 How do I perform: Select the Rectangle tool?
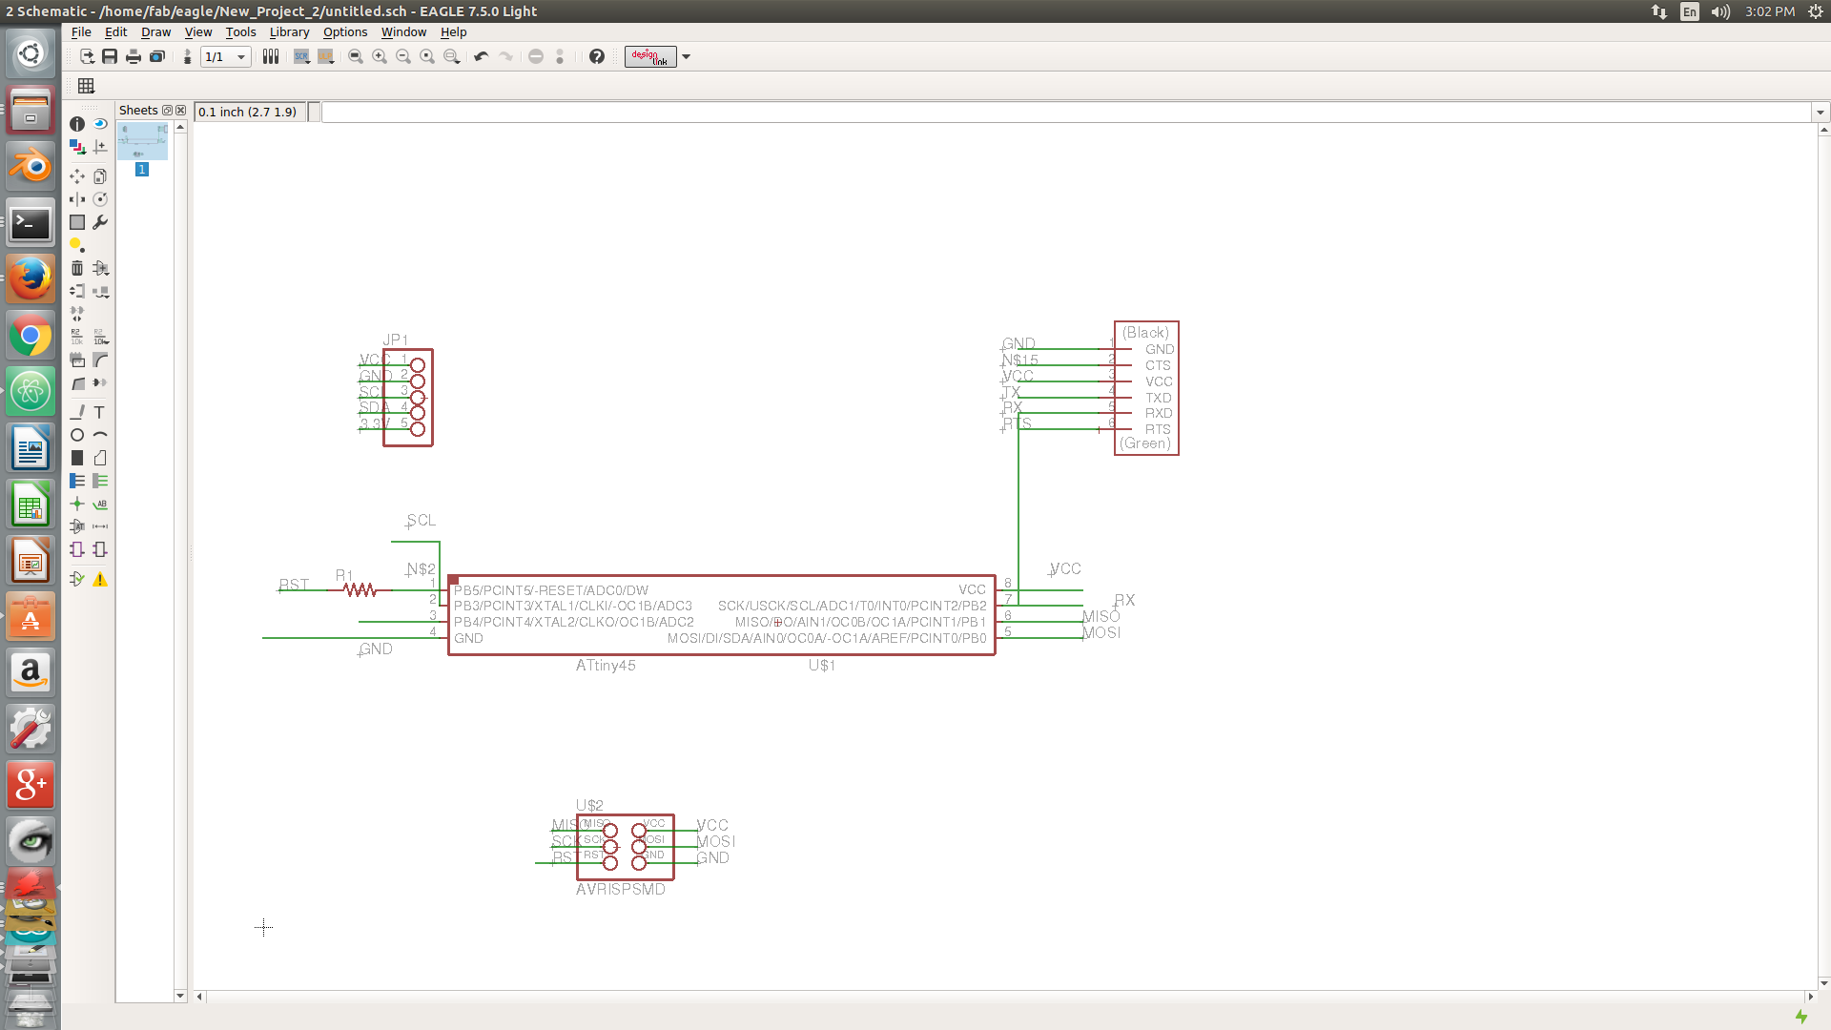coord(77,458)
